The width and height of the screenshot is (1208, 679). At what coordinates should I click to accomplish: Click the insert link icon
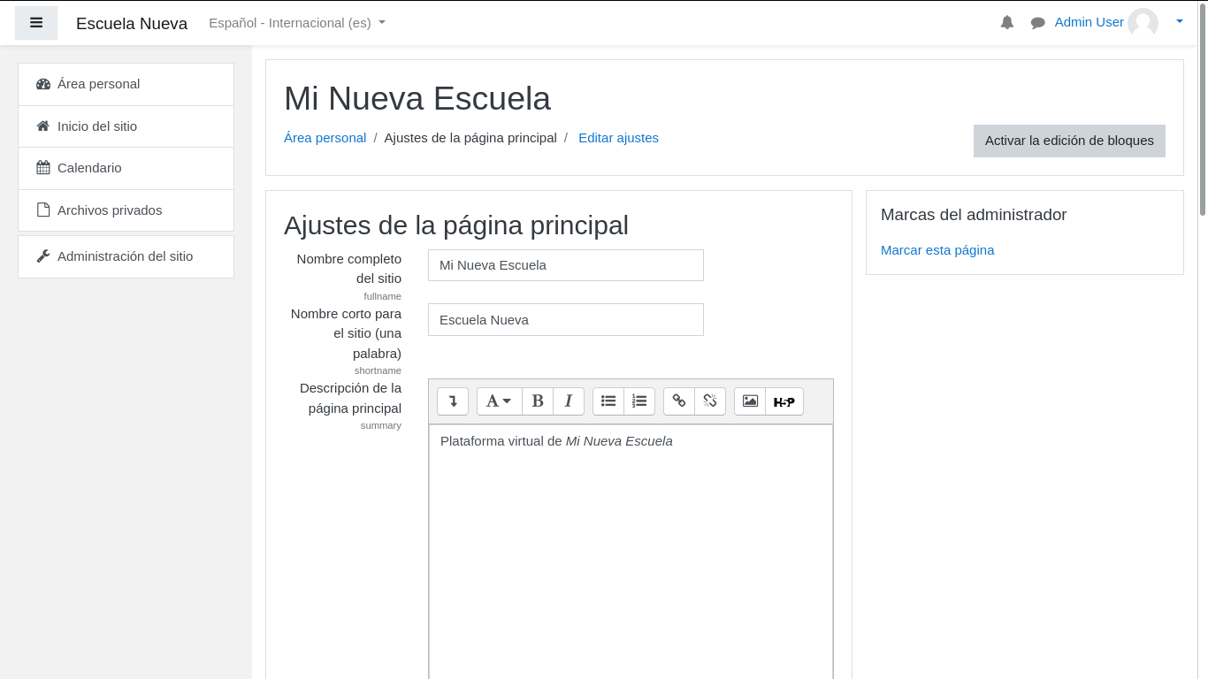coord(679,401)
